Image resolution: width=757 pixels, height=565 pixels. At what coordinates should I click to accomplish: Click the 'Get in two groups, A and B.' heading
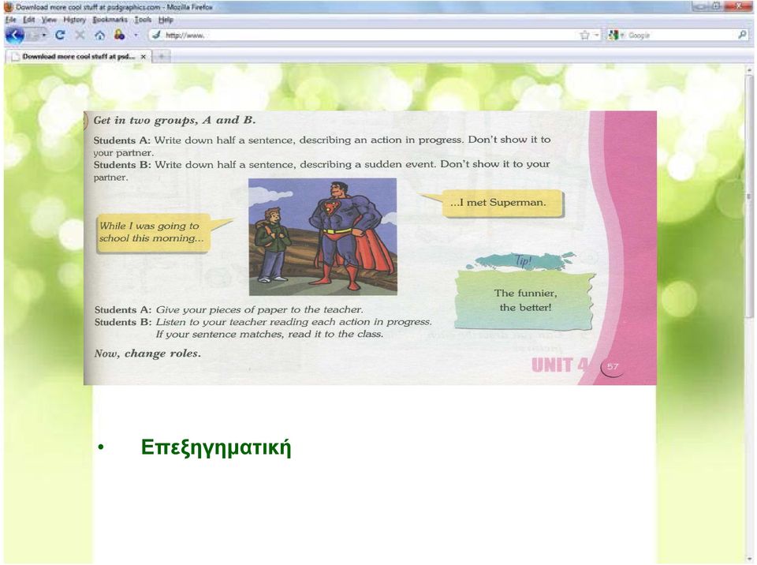click(x=174, y=121)
